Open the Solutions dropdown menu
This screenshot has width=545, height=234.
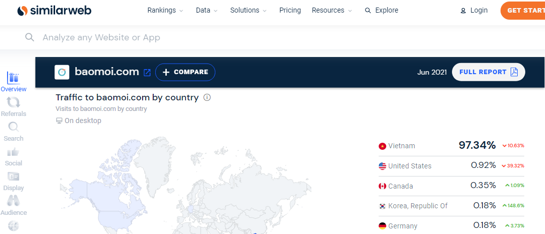pos(248,10)
